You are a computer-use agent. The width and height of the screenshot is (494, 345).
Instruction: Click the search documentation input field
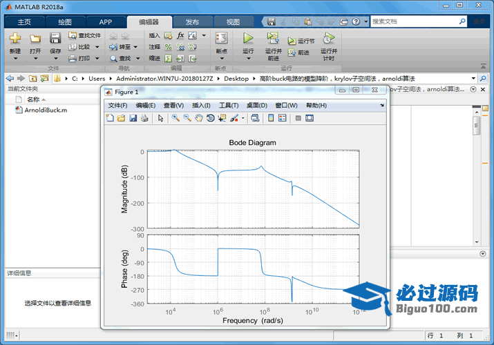click(415, 21)
